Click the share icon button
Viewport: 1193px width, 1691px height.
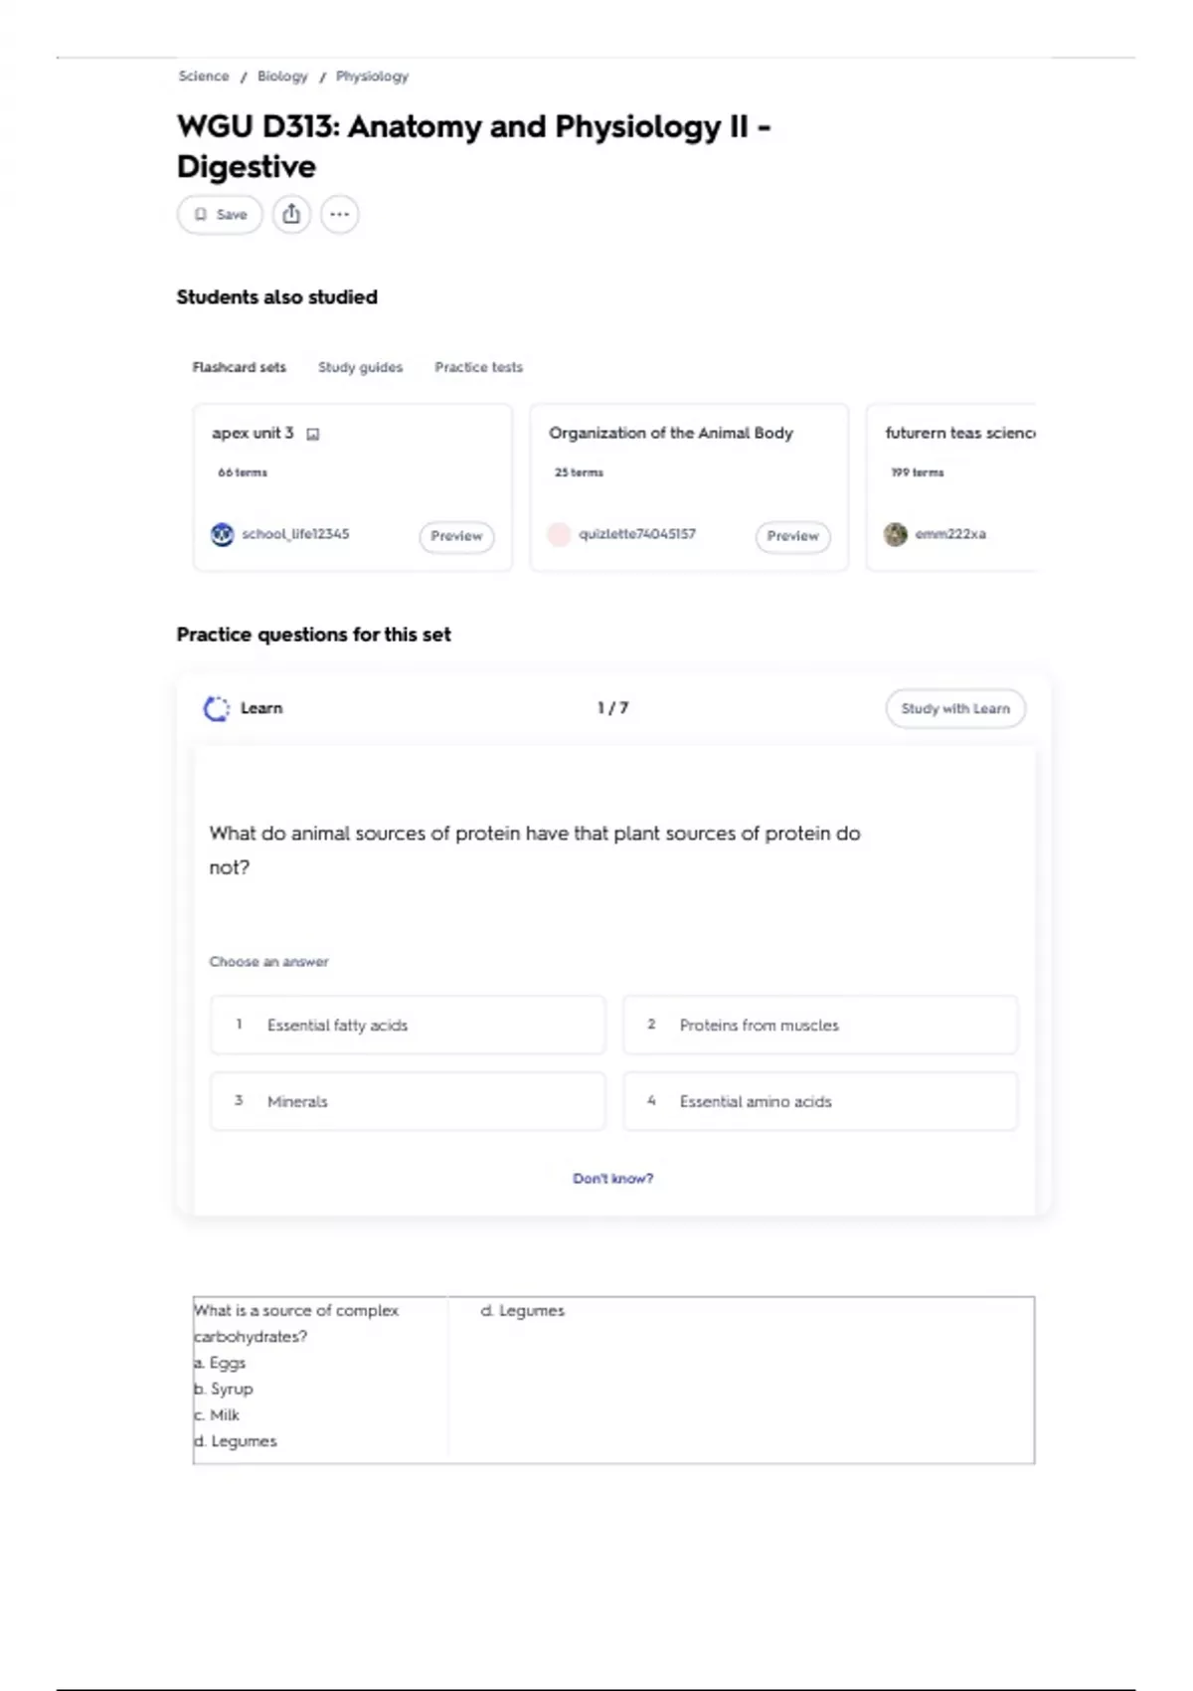[x=291, y=214]
